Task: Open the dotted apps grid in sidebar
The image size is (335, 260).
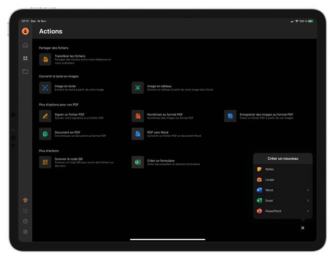Action: tap(25, 211)
